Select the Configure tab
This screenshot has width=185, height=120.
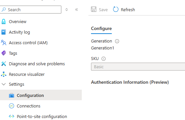[101, 29]
